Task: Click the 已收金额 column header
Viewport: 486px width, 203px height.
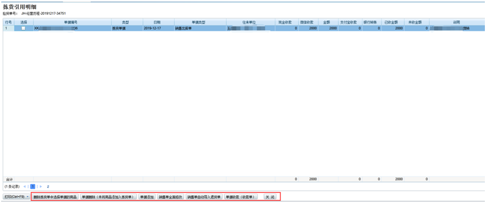Action: pos(393,22)
